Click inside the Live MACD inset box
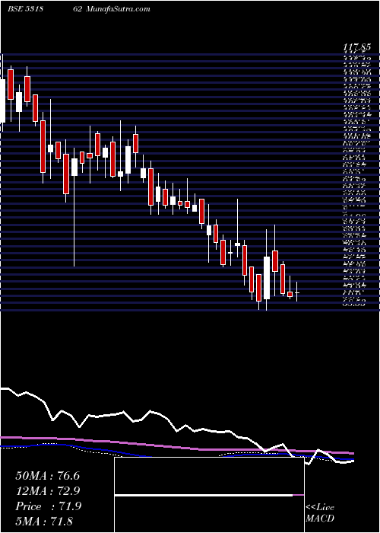 point(209,495)
